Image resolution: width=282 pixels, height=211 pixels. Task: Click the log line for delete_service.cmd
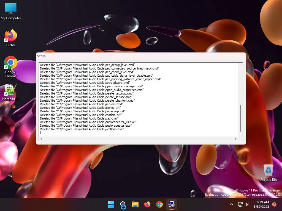(x=86, y=97)
